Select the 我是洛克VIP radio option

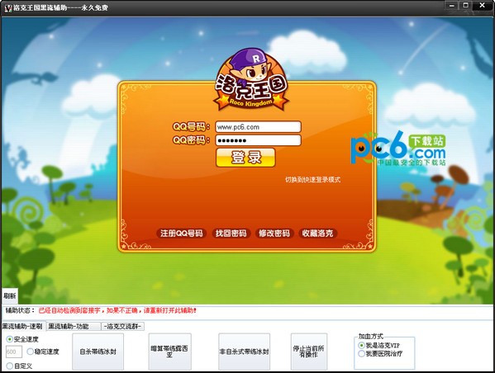click(379, 345)
